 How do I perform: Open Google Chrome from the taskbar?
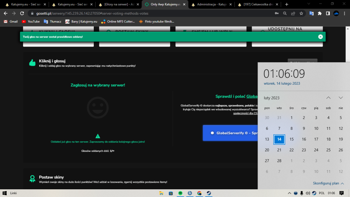[x=199, y=193]
